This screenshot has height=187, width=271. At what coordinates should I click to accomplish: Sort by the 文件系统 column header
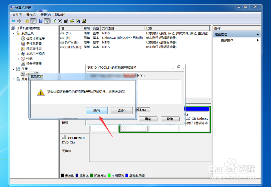click(x=122, y=28)
